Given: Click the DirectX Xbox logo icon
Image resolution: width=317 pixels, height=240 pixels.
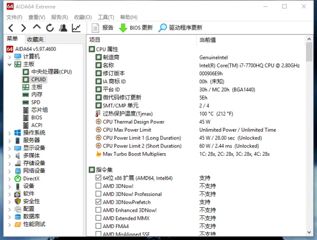Looking at the screenshot, I should 18,178.
